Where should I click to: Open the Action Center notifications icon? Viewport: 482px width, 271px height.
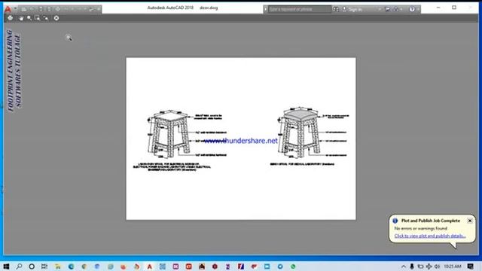click(x=470, y=266)
